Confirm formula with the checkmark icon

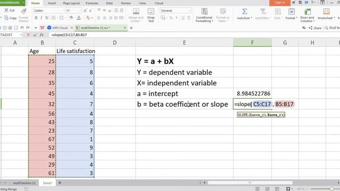tap(35, 34)
